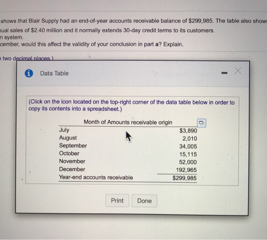Screen dimensions: 267x240
Task: Select the July row label
Action: 64,130
